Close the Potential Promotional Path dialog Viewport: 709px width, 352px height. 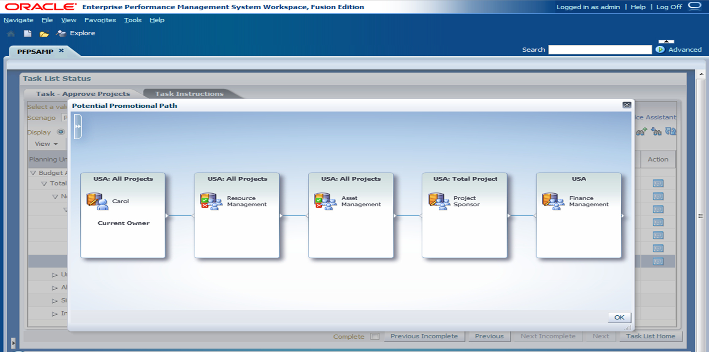pyautogui.click(x=627, y=105)
